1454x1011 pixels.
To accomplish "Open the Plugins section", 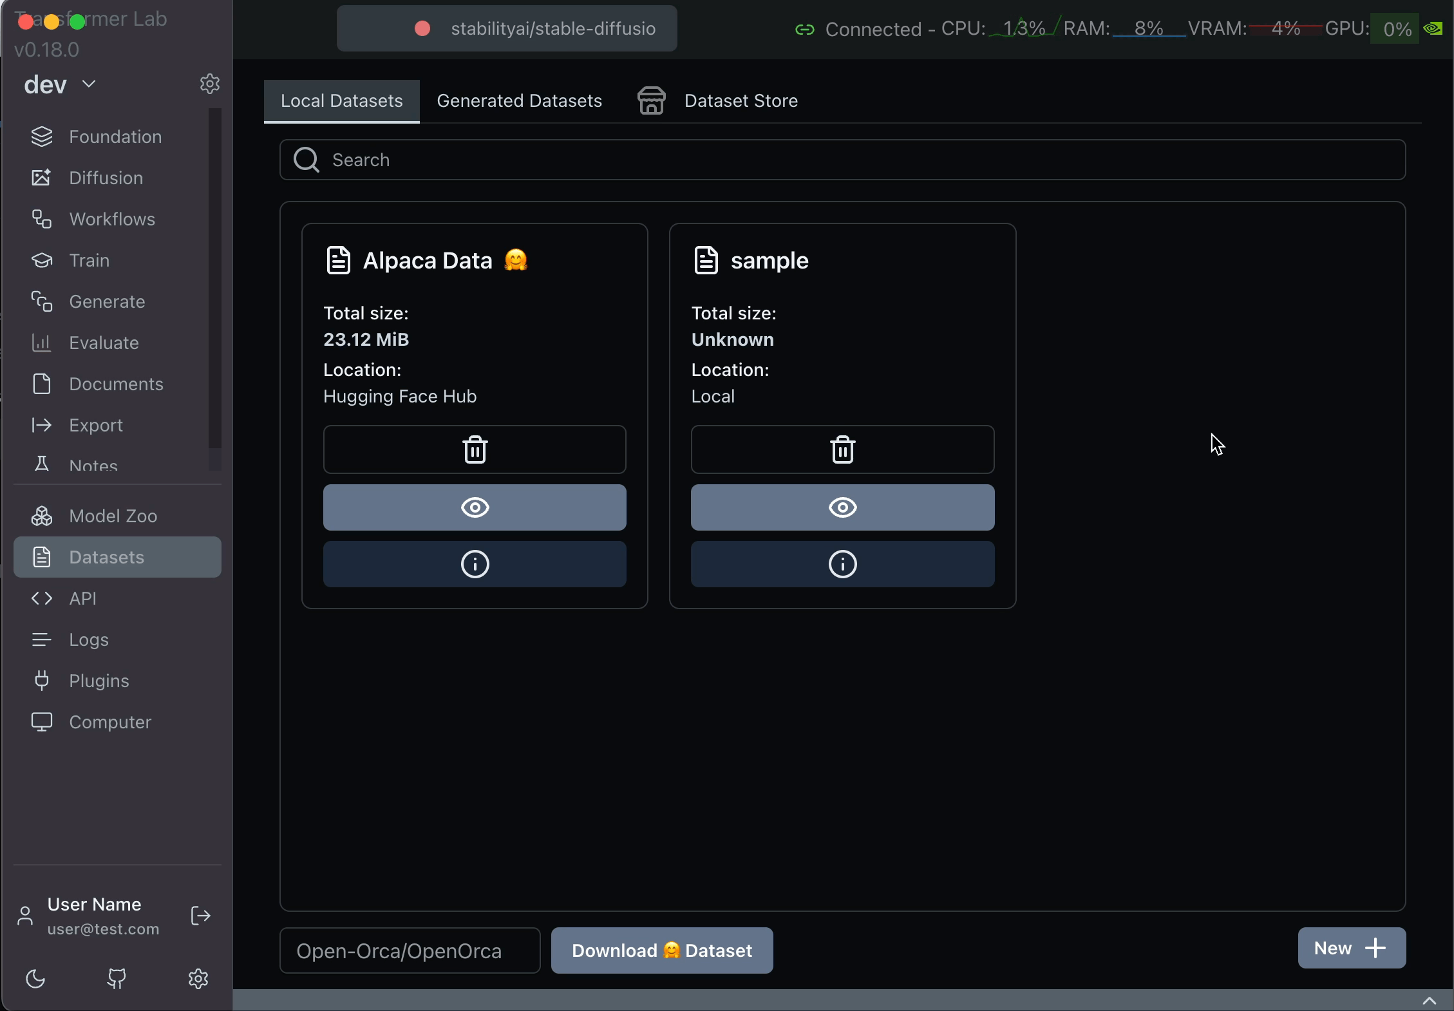I will (99, 681).
